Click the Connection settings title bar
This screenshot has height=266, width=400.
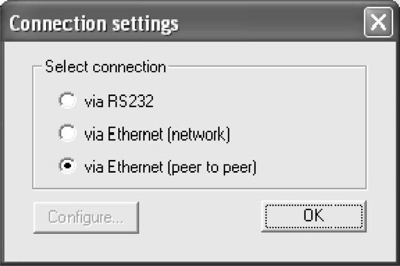tap(183, 24)
